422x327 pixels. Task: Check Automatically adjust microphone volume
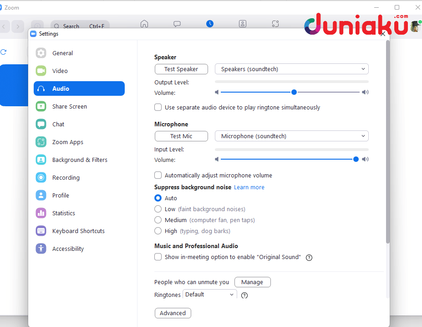point(158,175)
